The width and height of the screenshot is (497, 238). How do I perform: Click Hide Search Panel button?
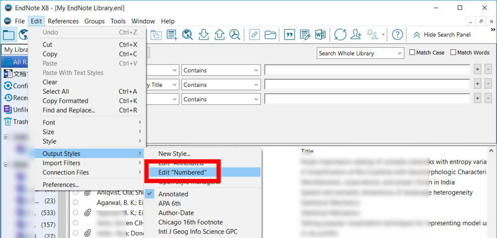click(442, 35)
